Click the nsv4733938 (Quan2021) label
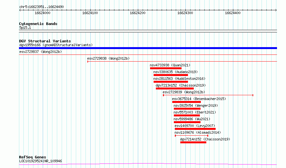 point(170,65)
